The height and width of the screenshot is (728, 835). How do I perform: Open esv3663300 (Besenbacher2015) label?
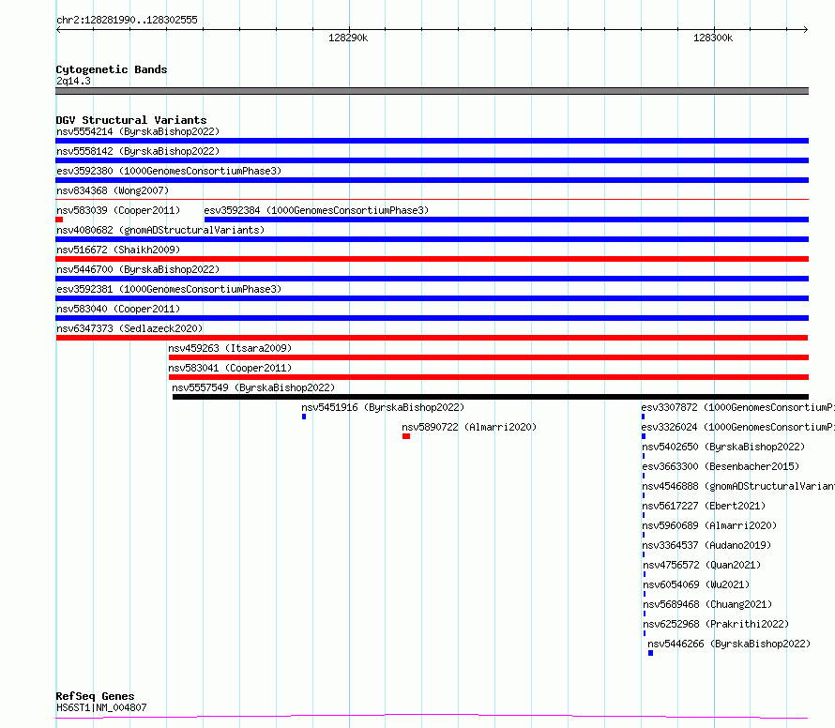(721, 466)
